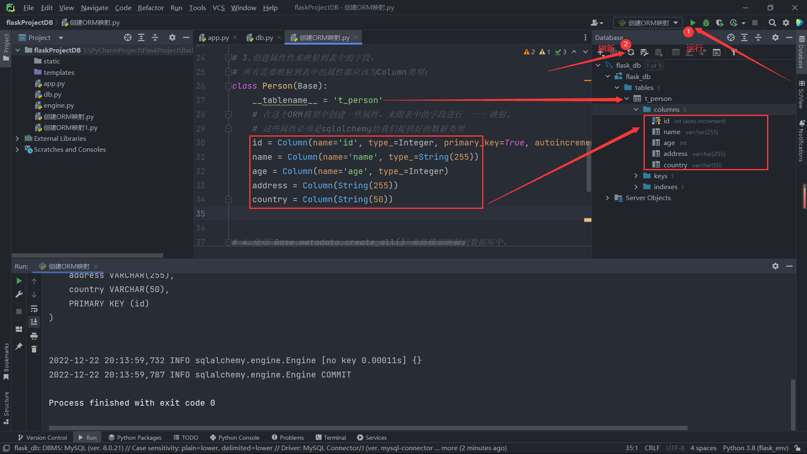Click the Python 3.8 (flask_env) interpreter in the status bar
Viewport: 807px width, 454px height.
pyautogui.click(x=755, y=448)
